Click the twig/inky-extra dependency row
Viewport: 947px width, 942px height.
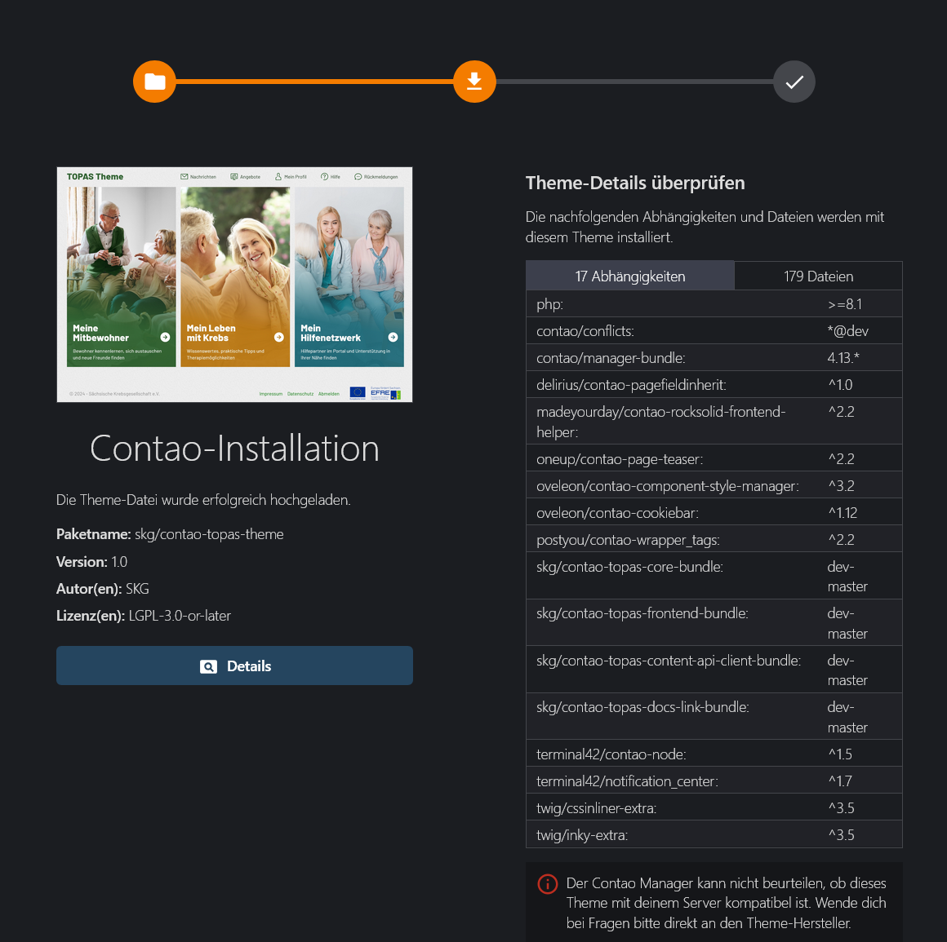(714, 834)
